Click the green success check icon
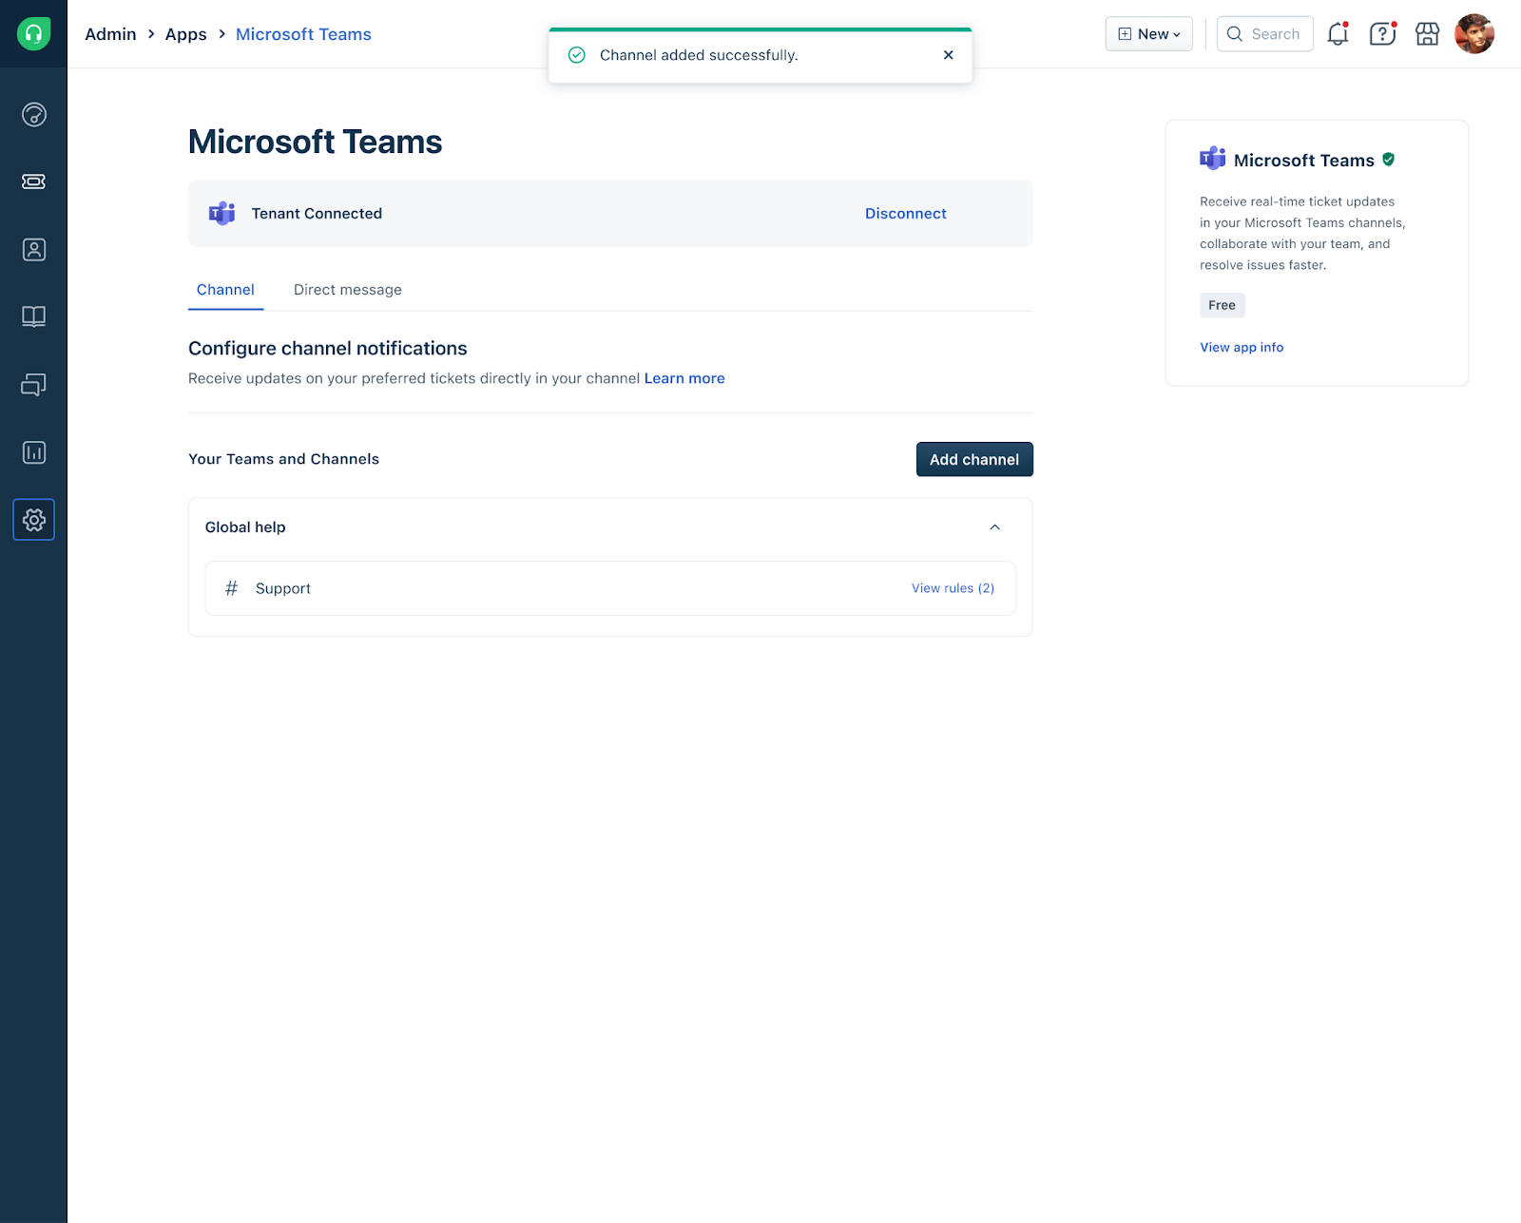Screen dimensions: 1521x1223 point(576,55)
